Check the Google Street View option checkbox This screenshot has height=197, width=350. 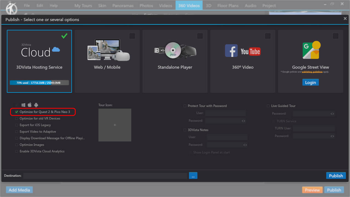(336, 36)
